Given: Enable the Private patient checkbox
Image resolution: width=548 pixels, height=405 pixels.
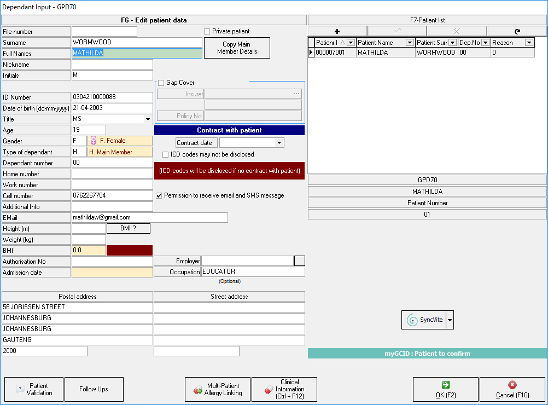Looking at the screenshot, I should point(207,32).
